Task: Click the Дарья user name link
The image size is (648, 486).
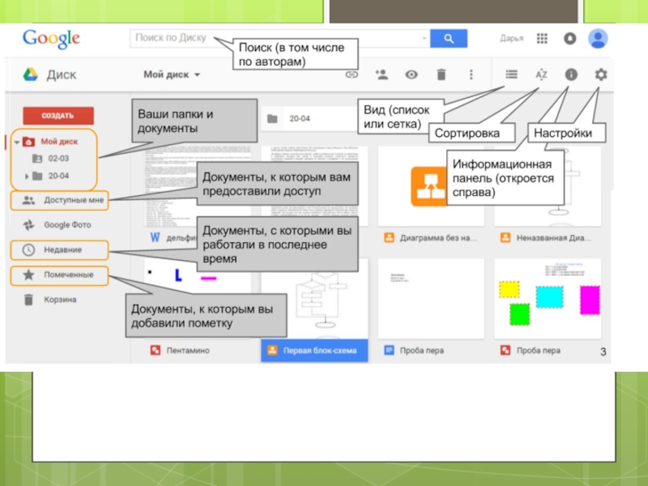Action: (x=512, y=38)
